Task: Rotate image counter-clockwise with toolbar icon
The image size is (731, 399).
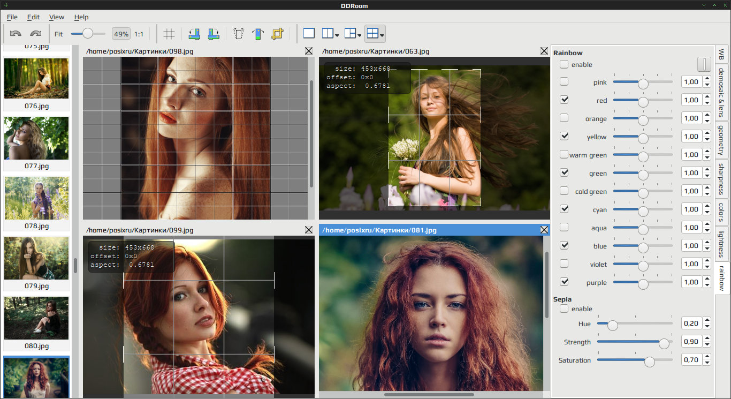Action: [x=194, y=34]
